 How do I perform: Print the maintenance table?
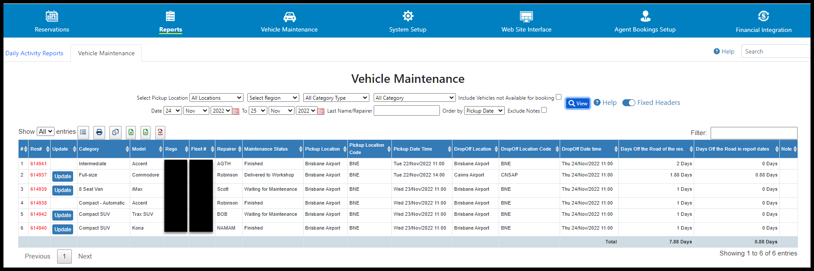[x=99, y=132]
